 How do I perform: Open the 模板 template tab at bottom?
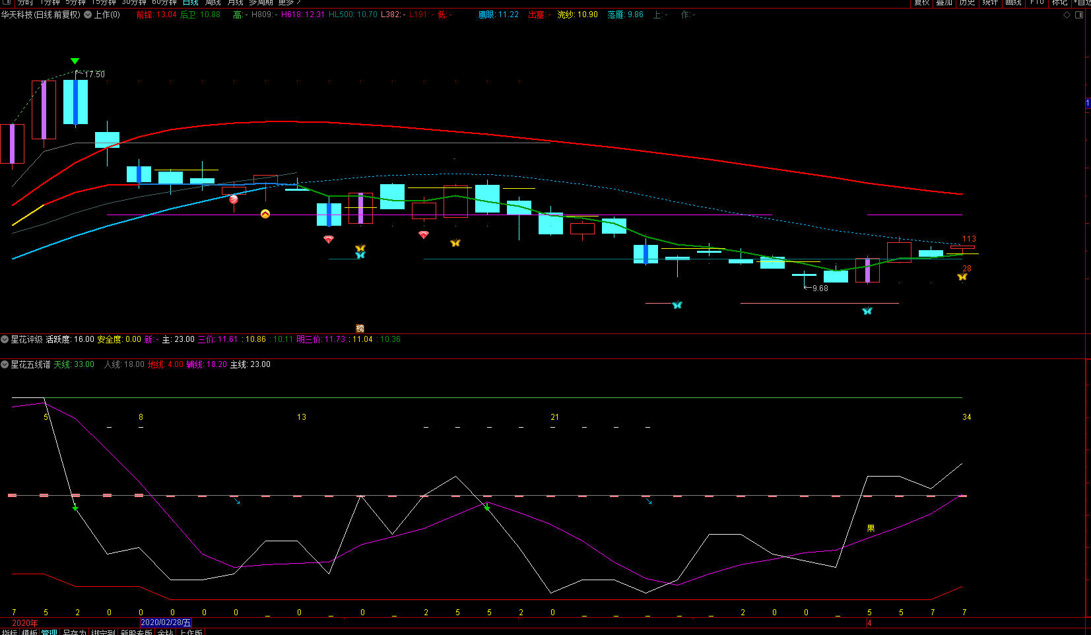coord(29,632)
